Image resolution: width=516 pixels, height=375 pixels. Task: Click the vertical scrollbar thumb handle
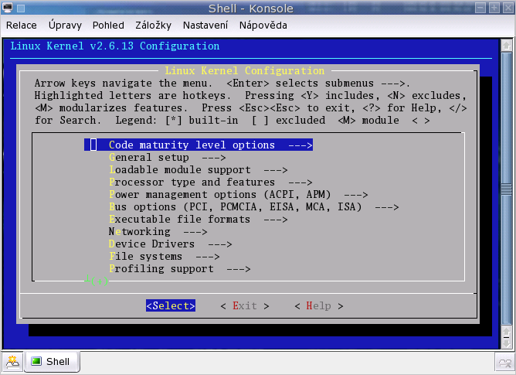(507, 189)
